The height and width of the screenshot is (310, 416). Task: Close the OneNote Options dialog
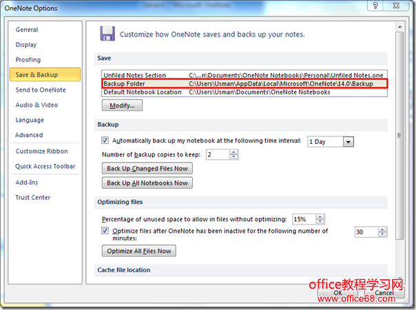396,6
